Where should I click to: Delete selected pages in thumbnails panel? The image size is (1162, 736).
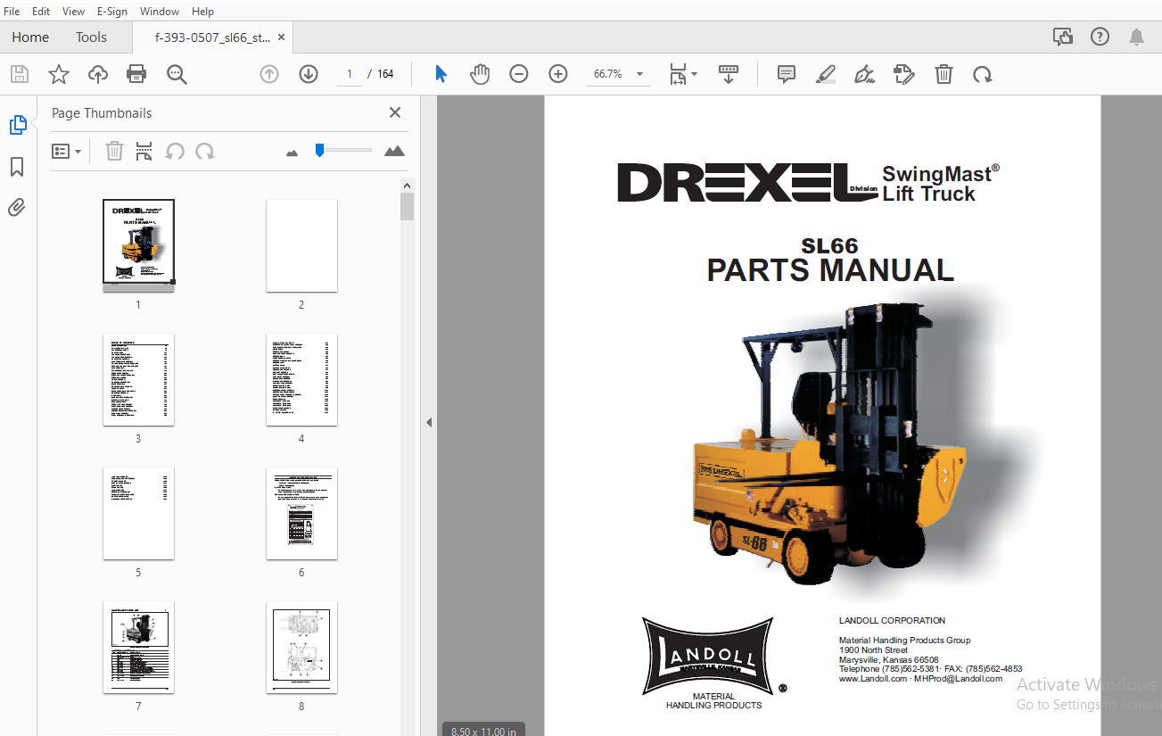pos(114,151)
